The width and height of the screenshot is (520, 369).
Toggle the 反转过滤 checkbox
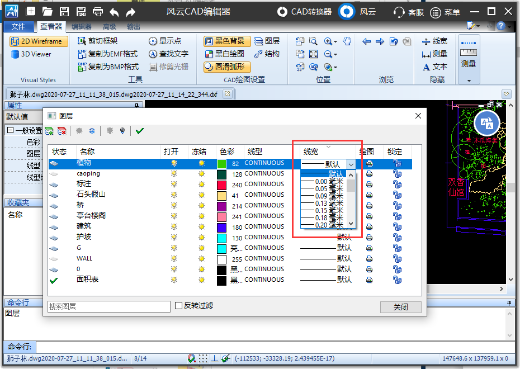[179, 306]
